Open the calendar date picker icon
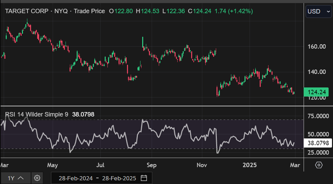 [x=144, y=178]
